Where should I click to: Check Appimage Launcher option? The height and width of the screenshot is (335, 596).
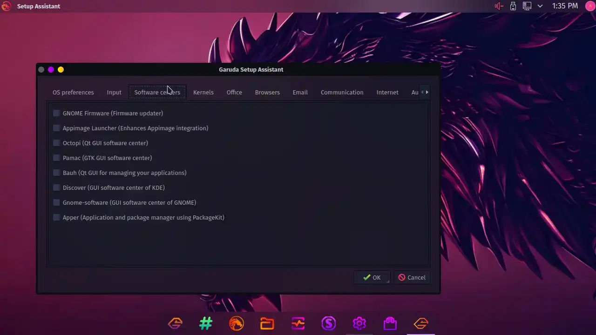coord(56,128)
